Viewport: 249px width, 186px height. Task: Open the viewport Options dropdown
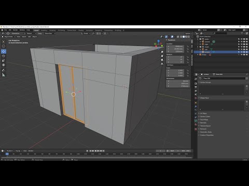[x=188, y=34]
